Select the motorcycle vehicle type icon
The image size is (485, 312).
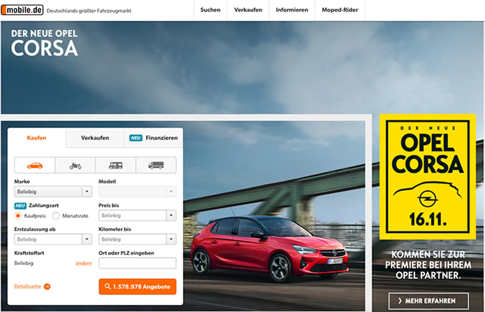pos(75,165)
